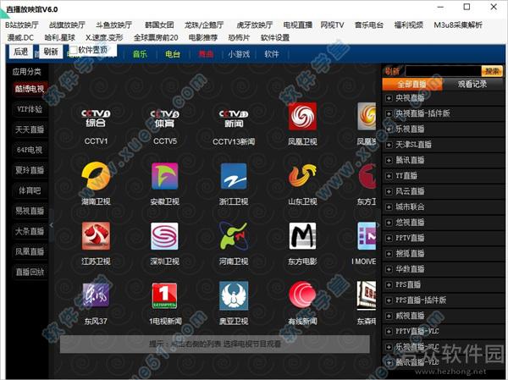Toggle the 软件置顶 checkbox
This screenshot has width=508, height=380.
point(74,50)
